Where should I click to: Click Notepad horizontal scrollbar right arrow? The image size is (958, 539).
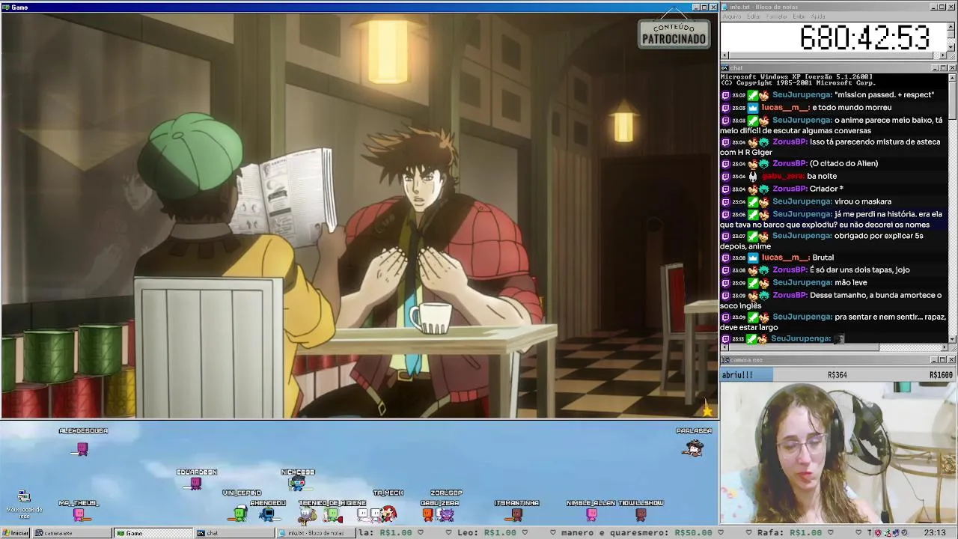click(x=943, y=55)
